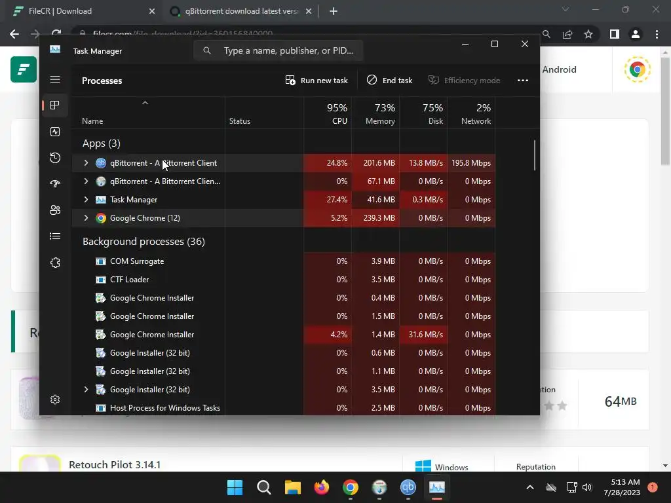Show hidden system tray icons

coord(529,487)
